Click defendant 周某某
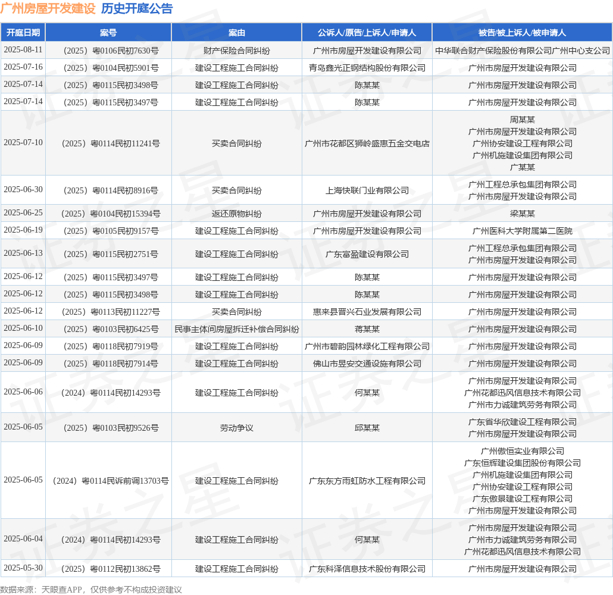The height and width of the screenshot is (595, 613). click(x=523, y=120)
